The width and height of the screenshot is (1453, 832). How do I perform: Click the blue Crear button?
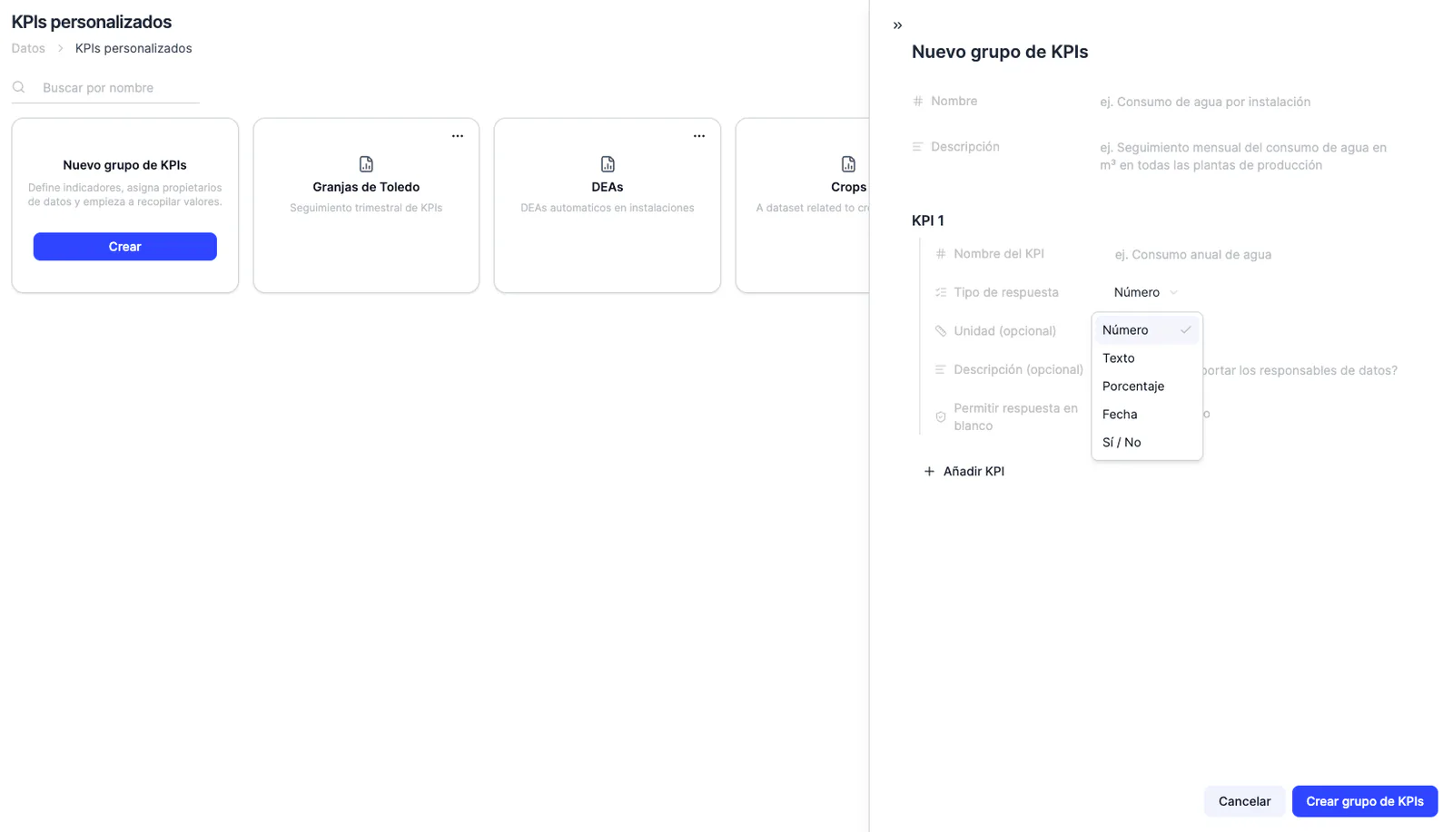(x=125, y=247)
